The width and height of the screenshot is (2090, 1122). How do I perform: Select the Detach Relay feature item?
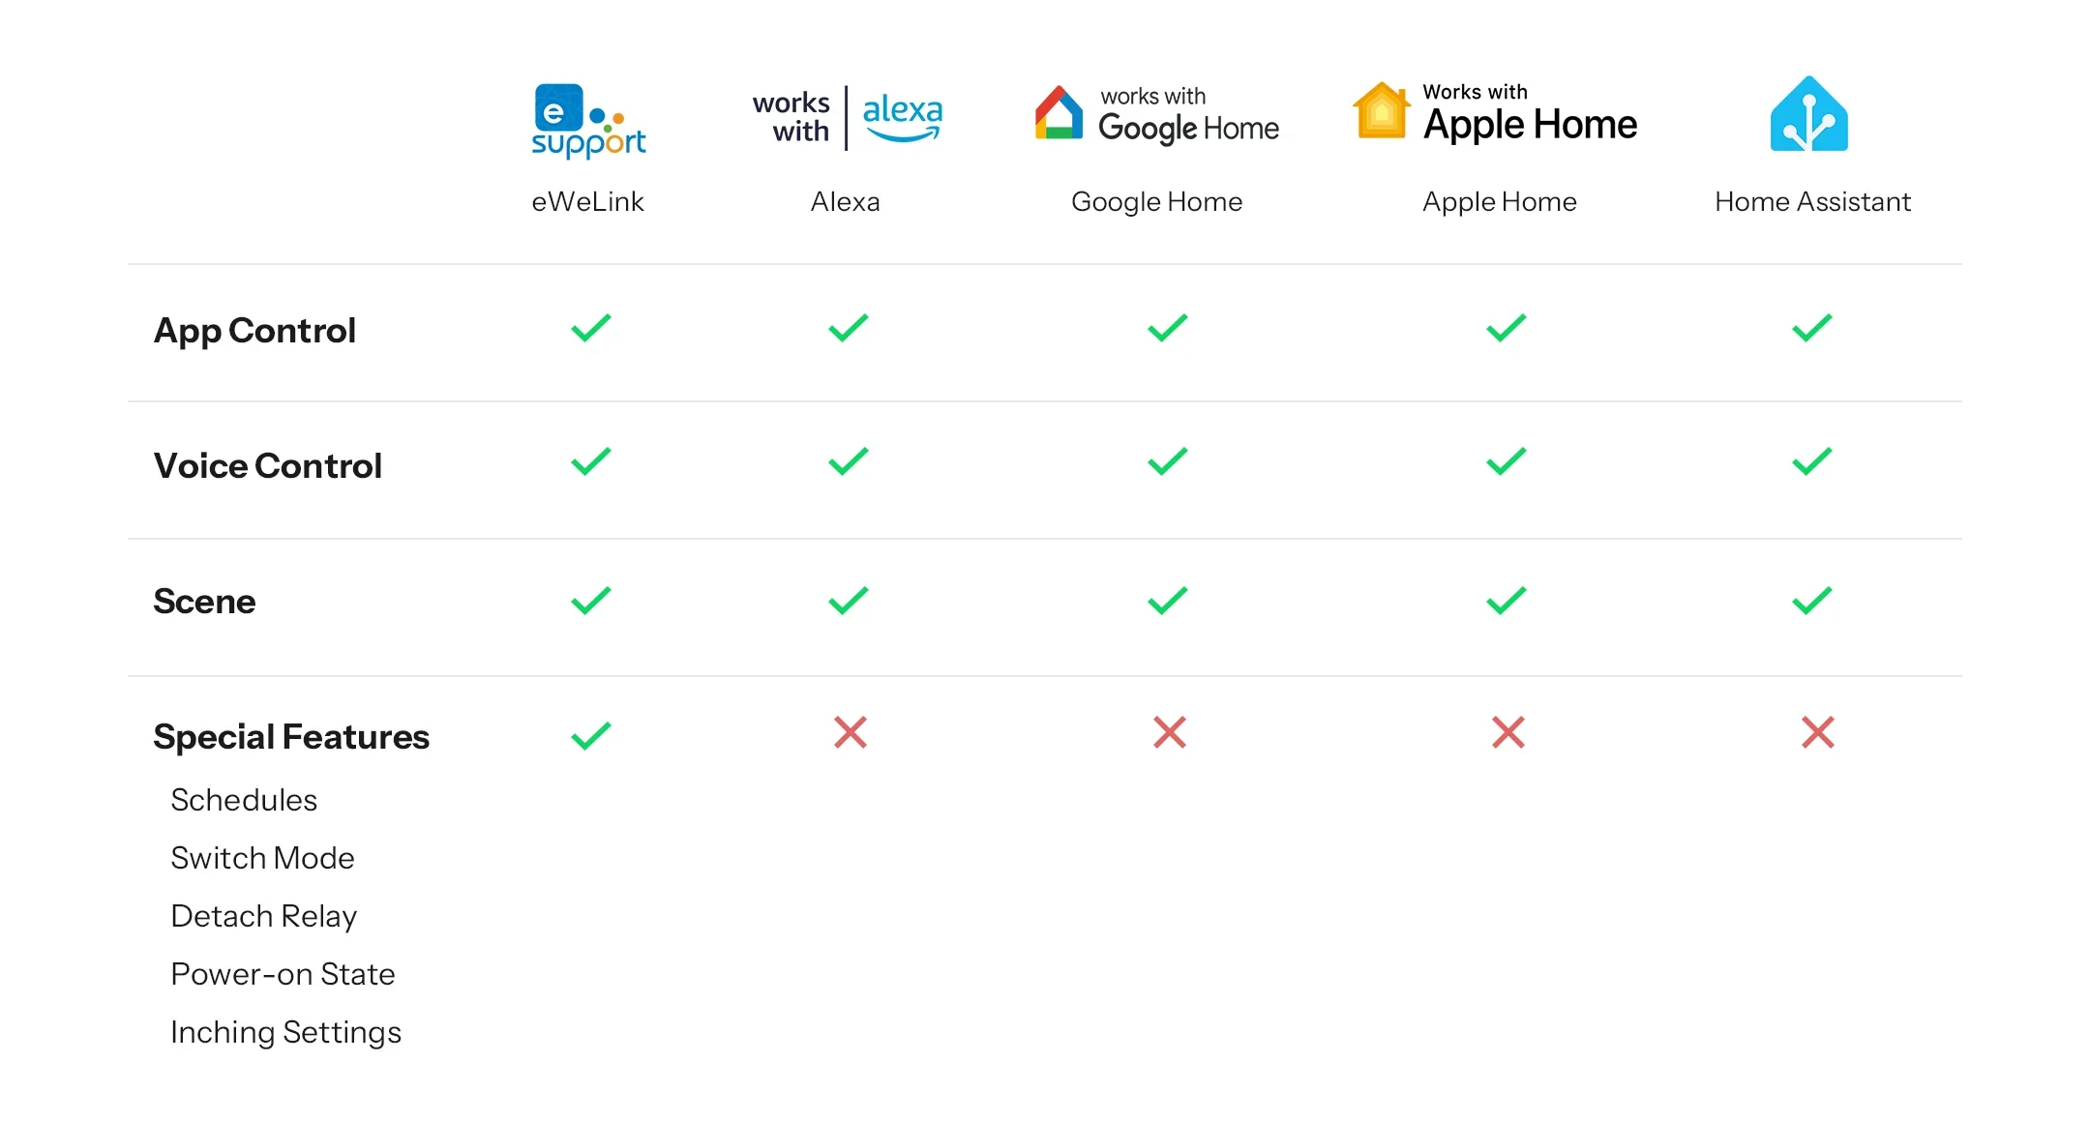[264, 916]
